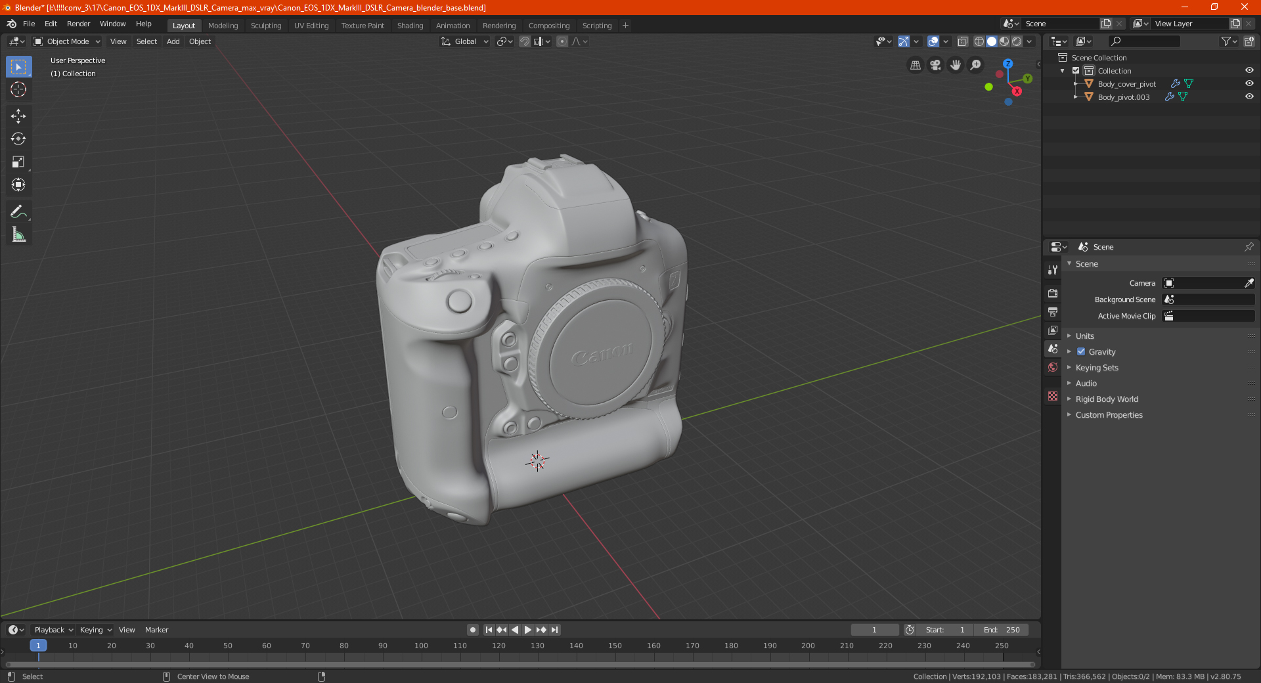Switch to the Modeling workspace tab
1261x683 pixels.
[223, 26]
